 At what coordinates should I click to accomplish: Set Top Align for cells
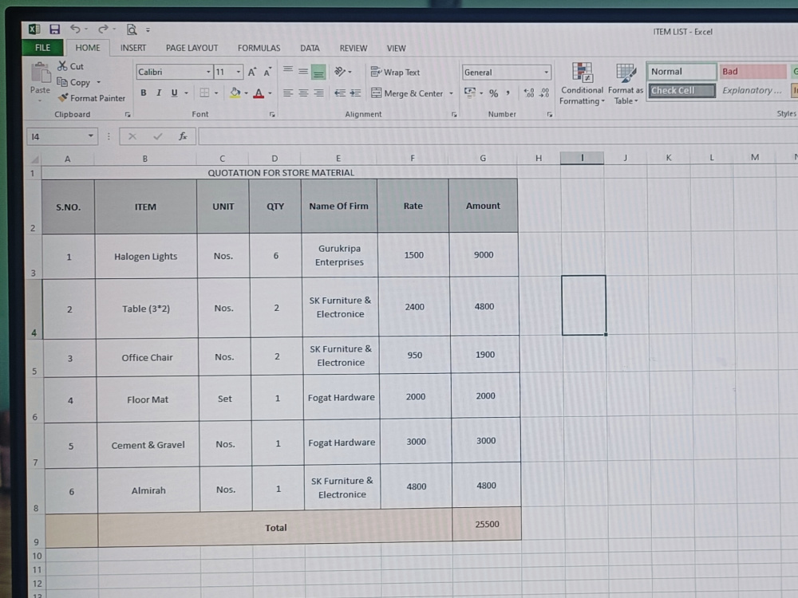pyautogui.click(x=288, y=70)
